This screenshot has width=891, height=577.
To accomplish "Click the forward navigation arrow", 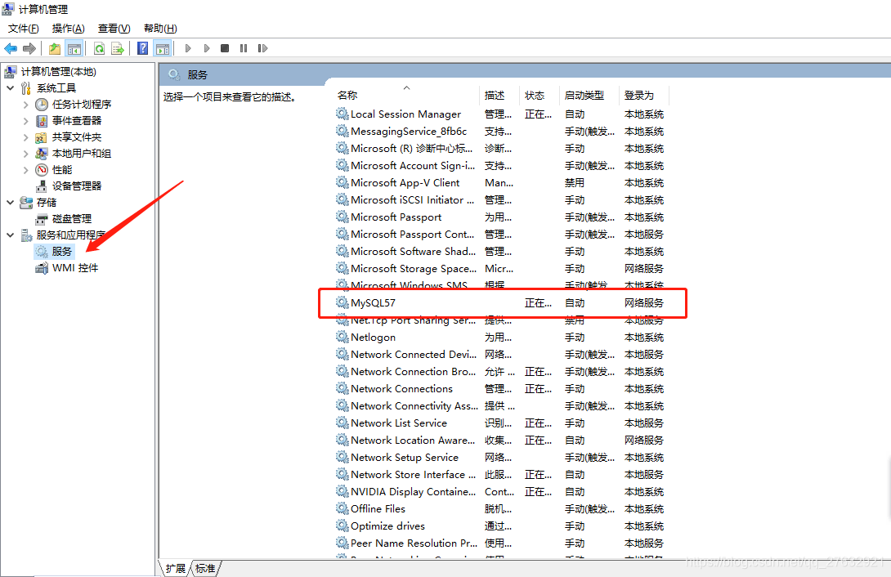I will (x=30, y=47).
